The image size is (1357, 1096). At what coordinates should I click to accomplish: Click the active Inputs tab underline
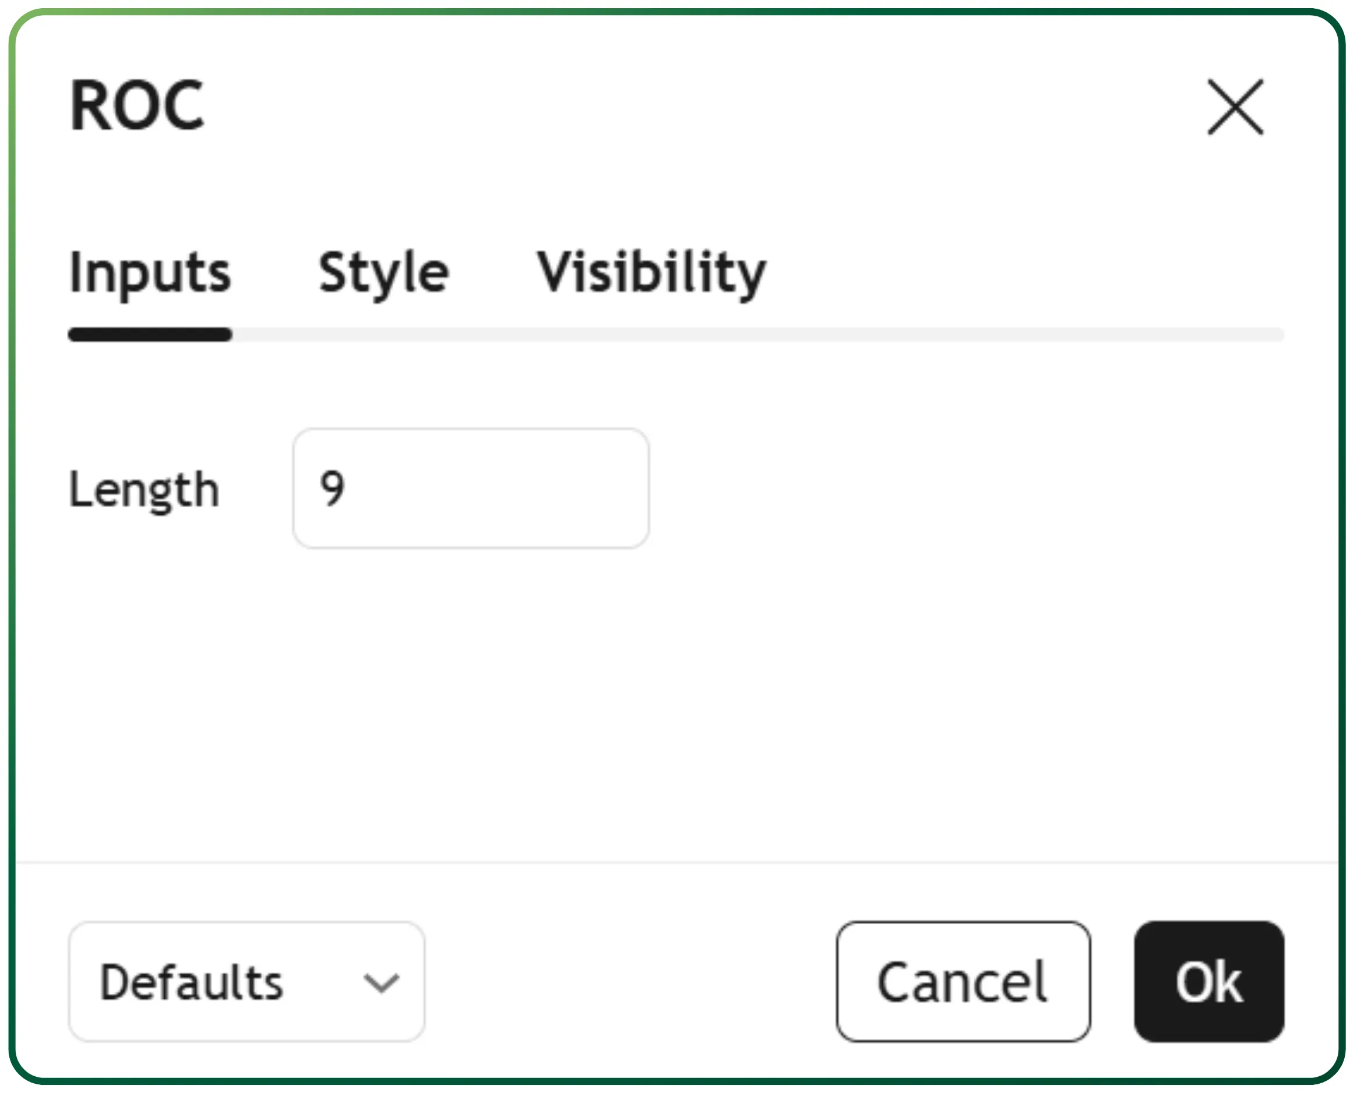pos(150,334)
